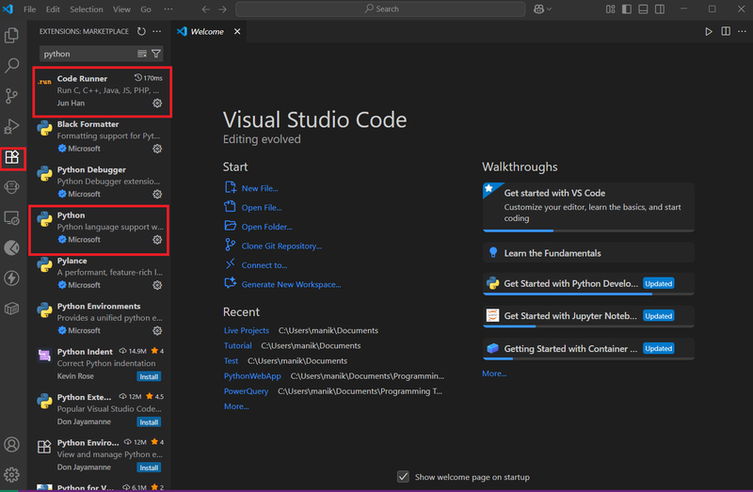Show more walkthroughs link
Screen dimensions: 753x492
[x=494, y=373]
